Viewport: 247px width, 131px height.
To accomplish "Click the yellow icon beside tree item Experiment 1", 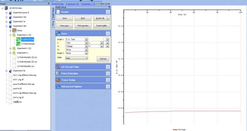I will coord(14,53).
